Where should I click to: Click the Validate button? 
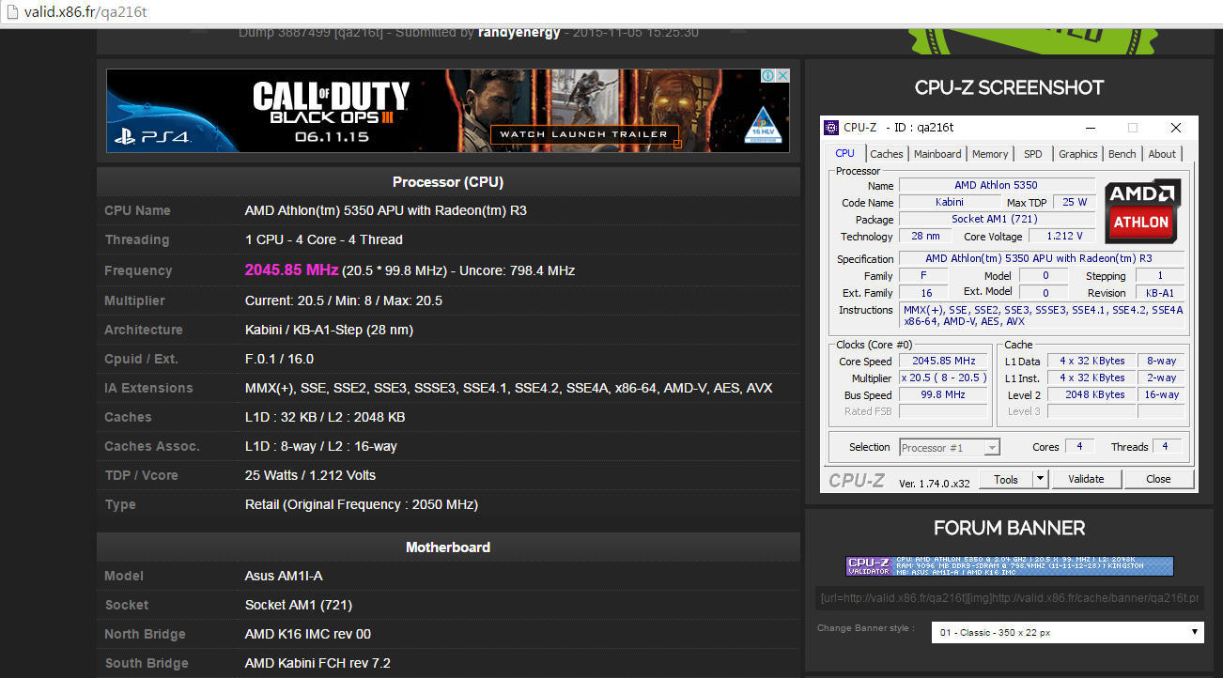click(x=1086, y=479)
